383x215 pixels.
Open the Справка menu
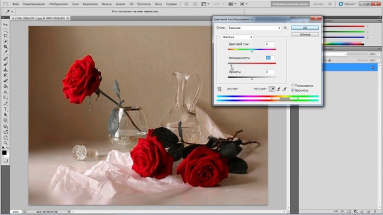[171, 4]
